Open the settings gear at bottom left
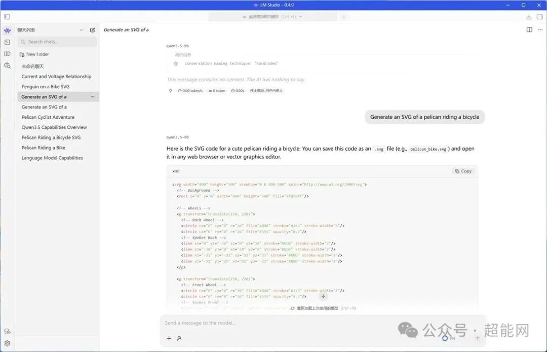This screenshot has width=547, height=352. coord(7,343)
